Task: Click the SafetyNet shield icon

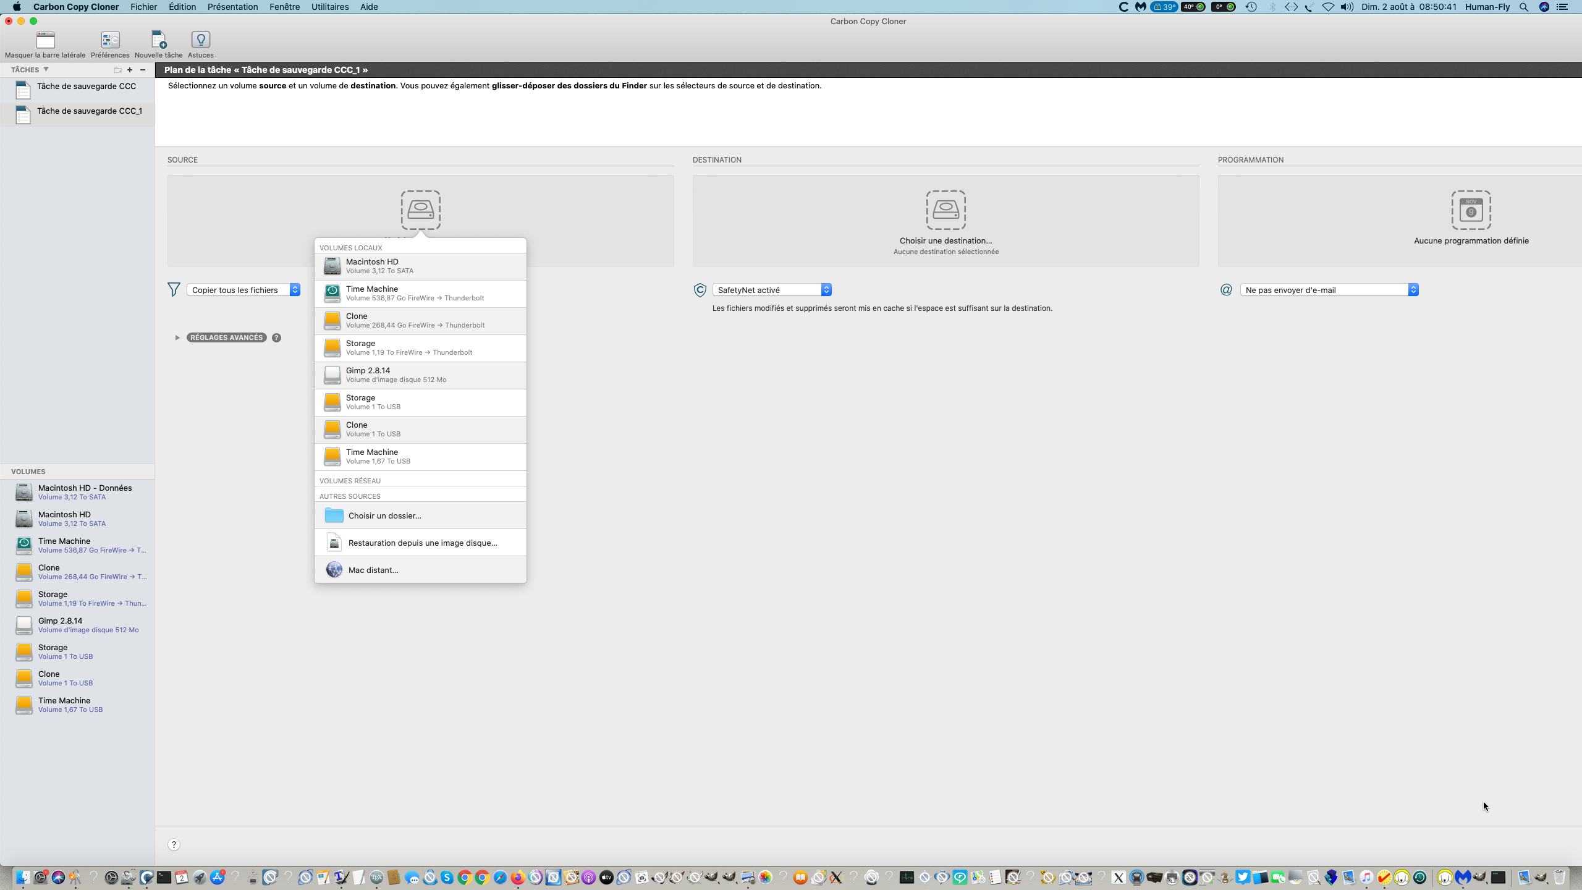Action: (700, 290)
